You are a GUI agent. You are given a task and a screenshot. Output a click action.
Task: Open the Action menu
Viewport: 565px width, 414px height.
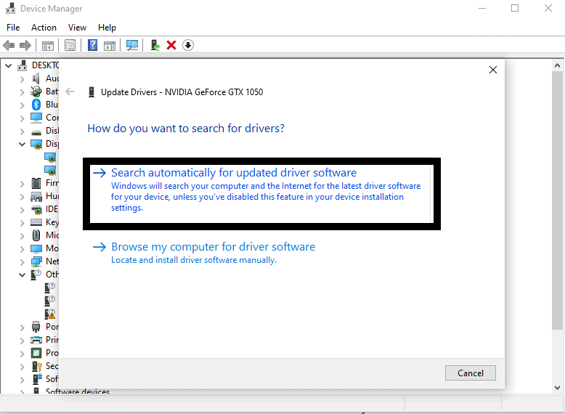click(44, 28)
